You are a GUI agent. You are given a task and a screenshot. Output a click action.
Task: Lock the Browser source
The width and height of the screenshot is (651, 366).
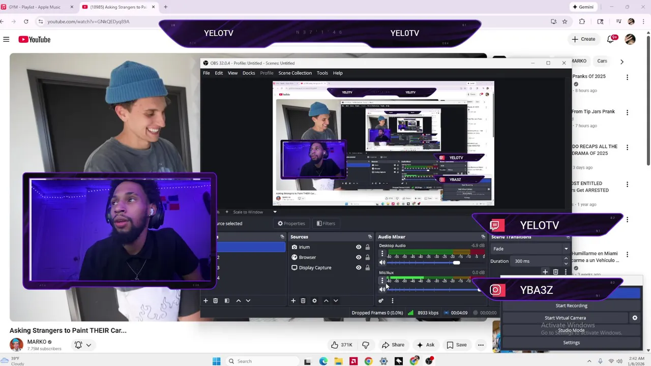point(367,257)
